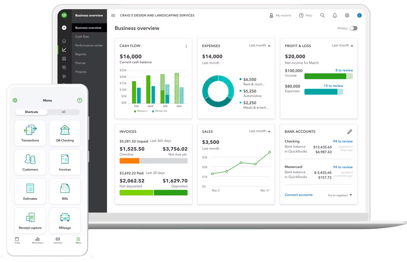407x262 pixels.
Task: Open the Profit & Loss period dropdown
Action: tap(342, 46)
